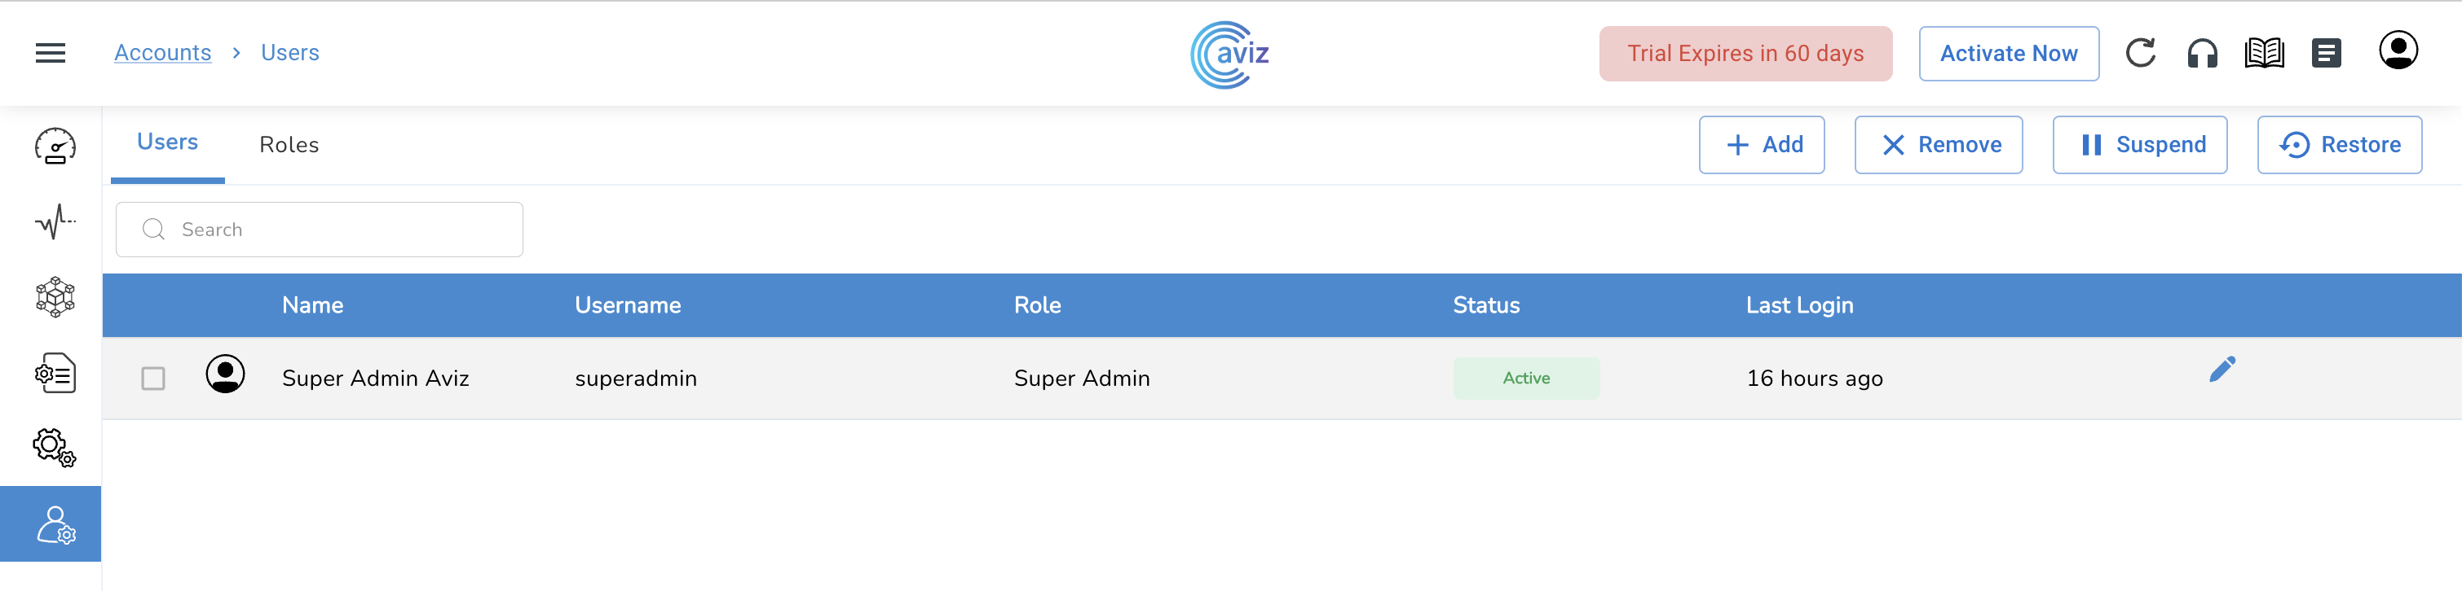Click the Suspend button
The height and width of the screenshot is (591, 2462).
pos(2140,145)
